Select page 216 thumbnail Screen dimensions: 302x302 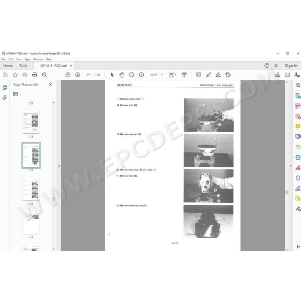click(31, 122)
